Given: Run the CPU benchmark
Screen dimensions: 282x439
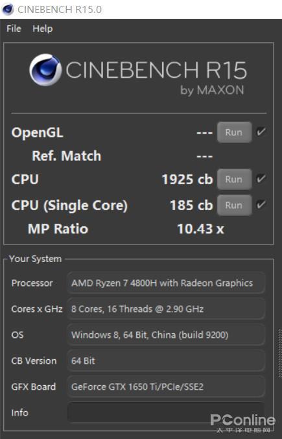Looking at the screenshot, I should 234,179.
